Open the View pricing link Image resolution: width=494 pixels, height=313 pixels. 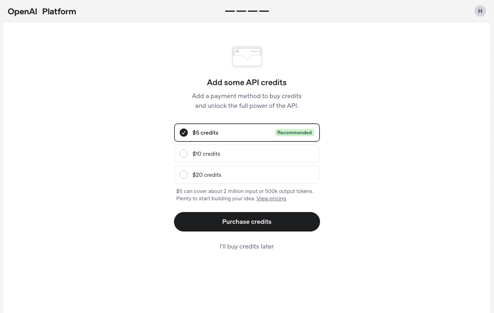tap(271, 199)
